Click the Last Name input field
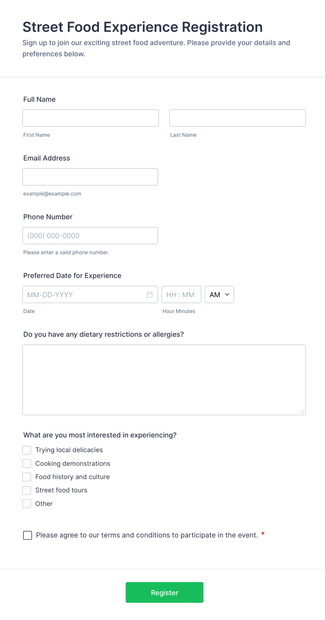 (x=237, y=118)
